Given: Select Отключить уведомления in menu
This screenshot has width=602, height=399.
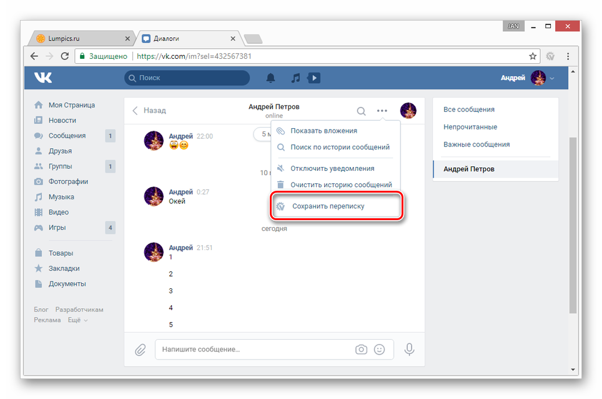Looking at the screenshot, I should (332, 168).
